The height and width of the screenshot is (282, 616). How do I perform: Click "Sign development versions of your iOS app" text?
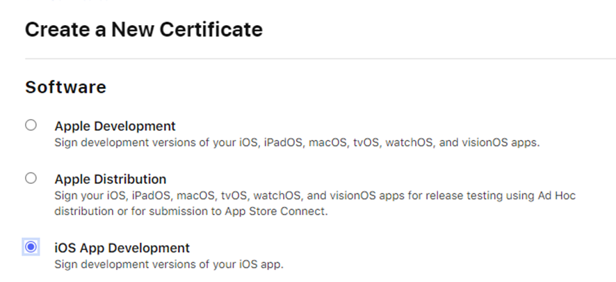[169, 265]
